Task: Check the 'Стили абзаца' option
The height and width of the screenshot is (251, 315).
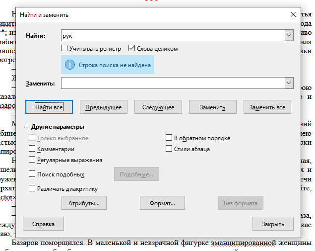Action: click(169, 149)
